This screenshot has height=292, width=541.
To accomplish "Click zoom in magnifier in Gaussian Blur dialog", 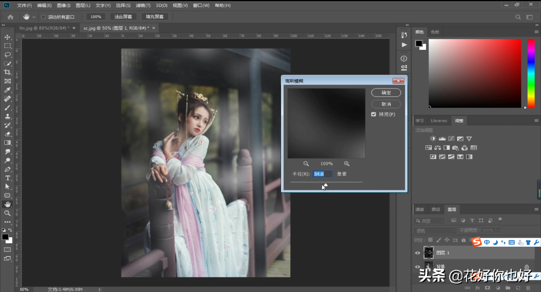I will click(x=346, y=164).
